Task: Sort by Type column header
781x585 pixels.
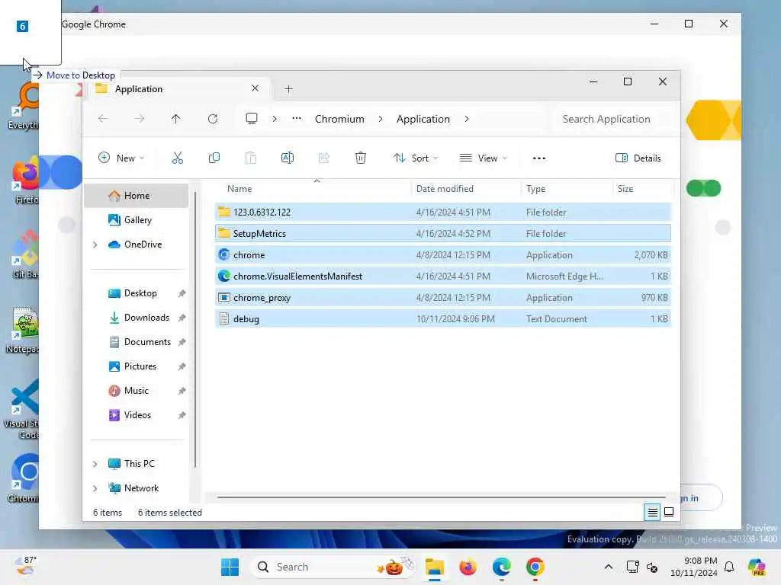Action: (x=567, y=189)
